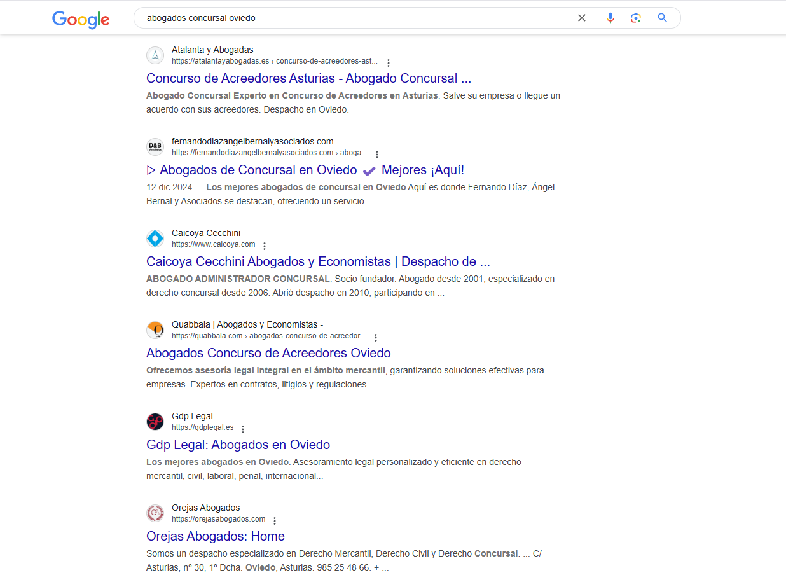Open Google Lens image search
Image resolution: width=786 pixels, height=582 pixels.
[635, 18]
